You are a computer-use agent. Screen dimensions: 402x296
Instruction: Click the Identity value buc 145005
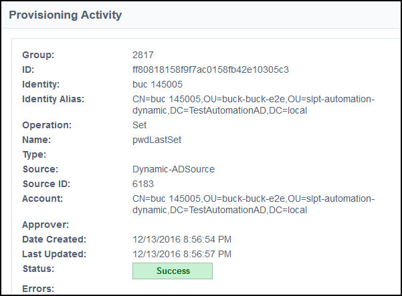tap(162, 85)
